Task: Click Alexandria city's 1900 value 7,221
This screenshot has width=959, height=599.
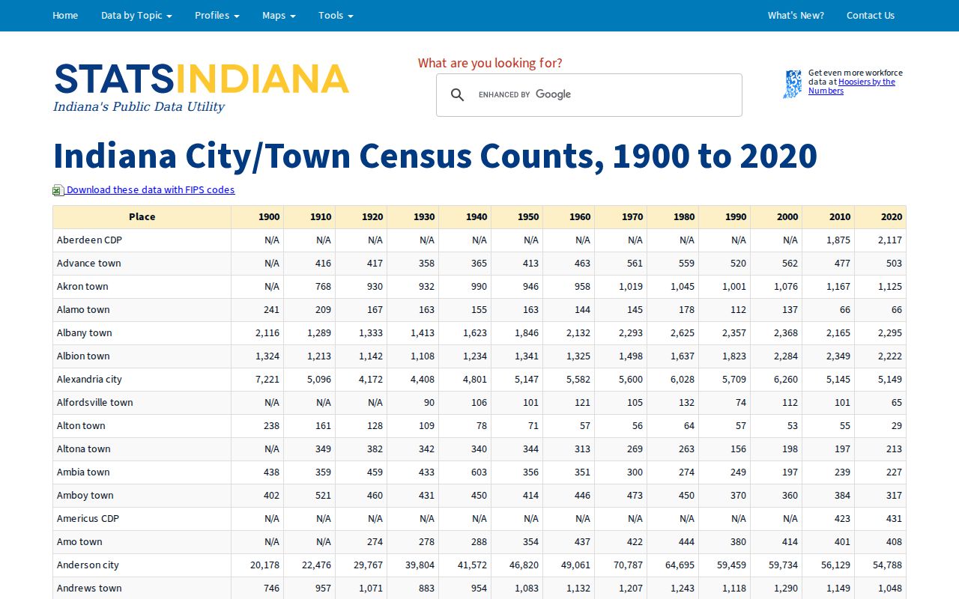Action: 267,380
